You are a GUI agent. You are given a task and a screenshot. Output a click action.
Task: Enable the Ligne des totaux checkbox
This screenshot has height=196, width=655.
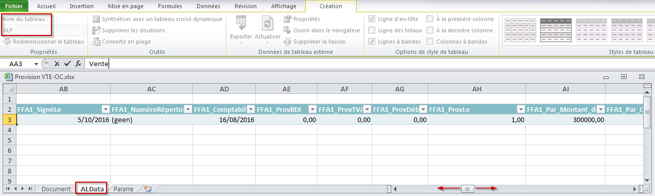[x=372, y=30]
